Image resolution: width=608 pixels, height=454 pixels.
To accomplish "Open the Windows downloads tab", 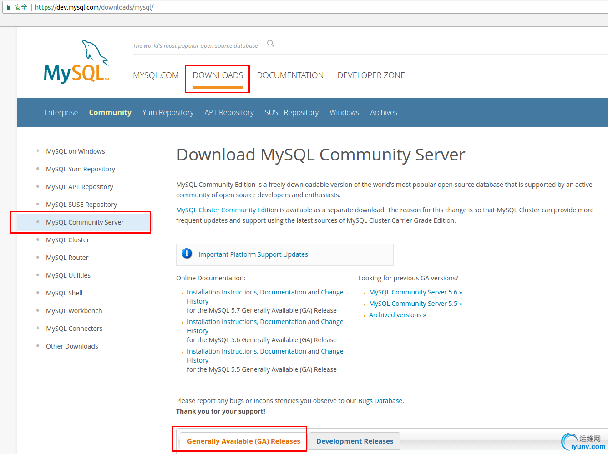I will [345, 112].
